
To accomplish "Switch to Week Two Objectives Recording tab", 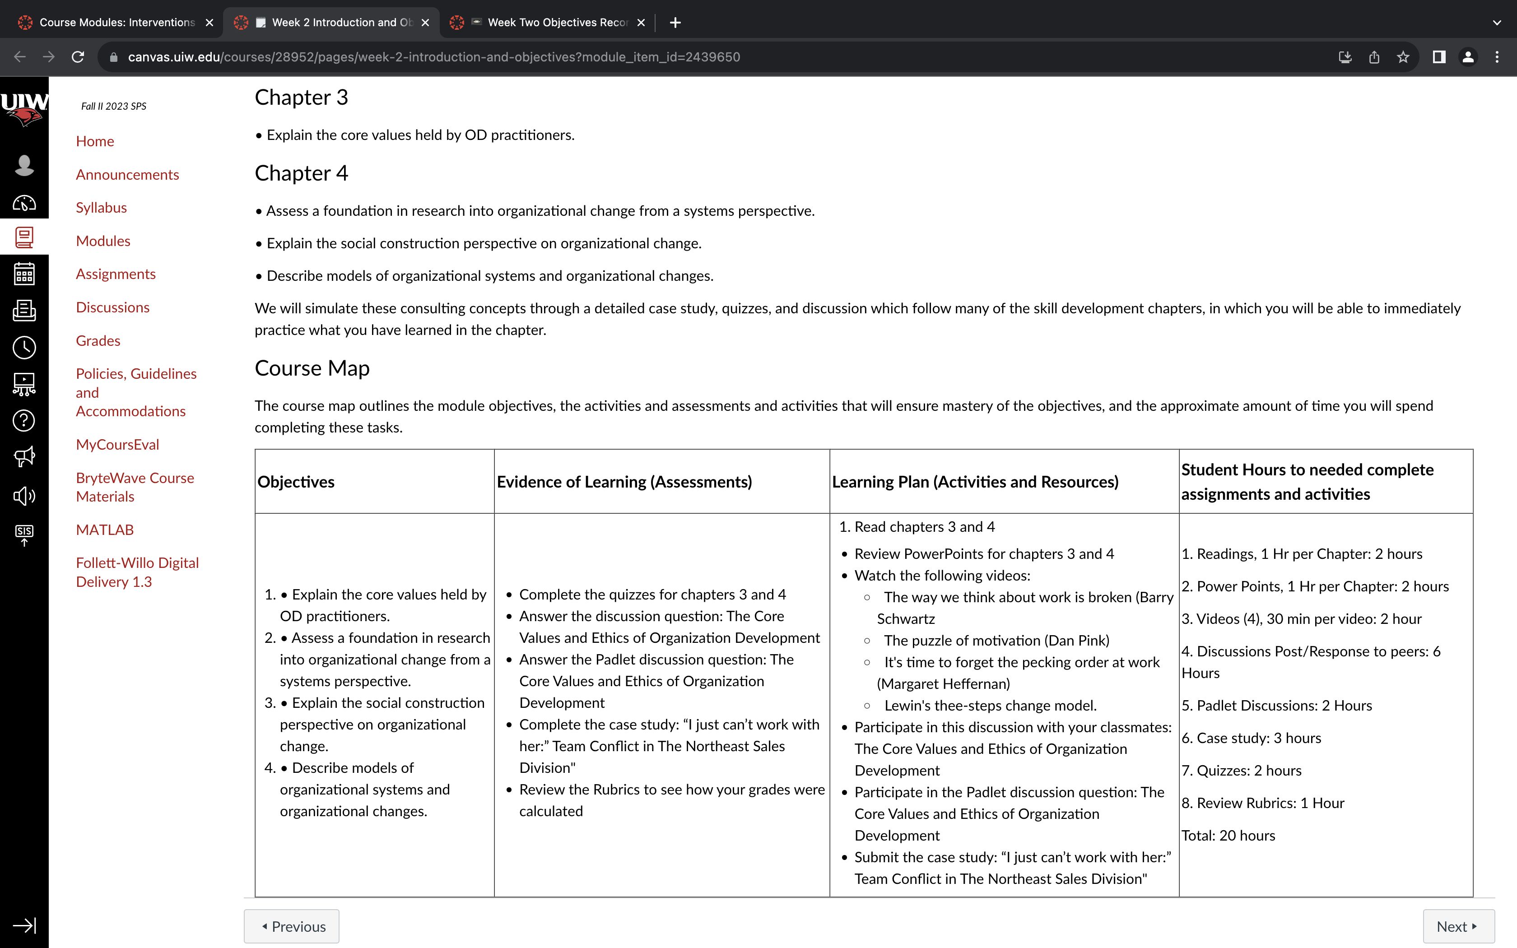I will (x=547, y=23).
